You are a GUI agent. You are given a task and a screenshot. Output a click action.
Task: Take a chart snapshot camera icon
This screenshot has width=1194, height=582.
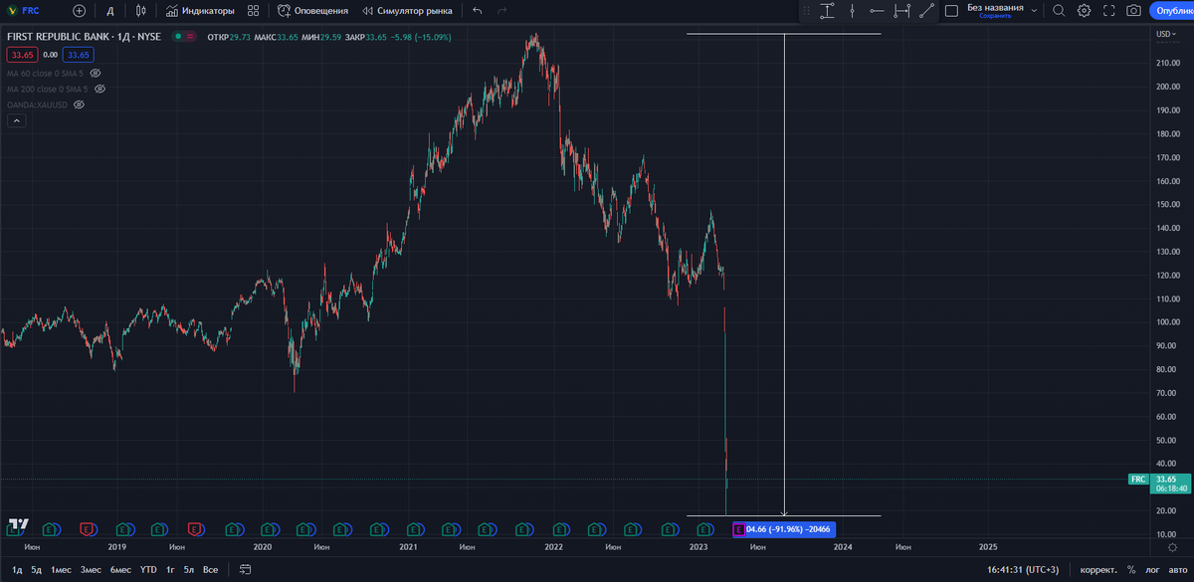(1133, 11)
